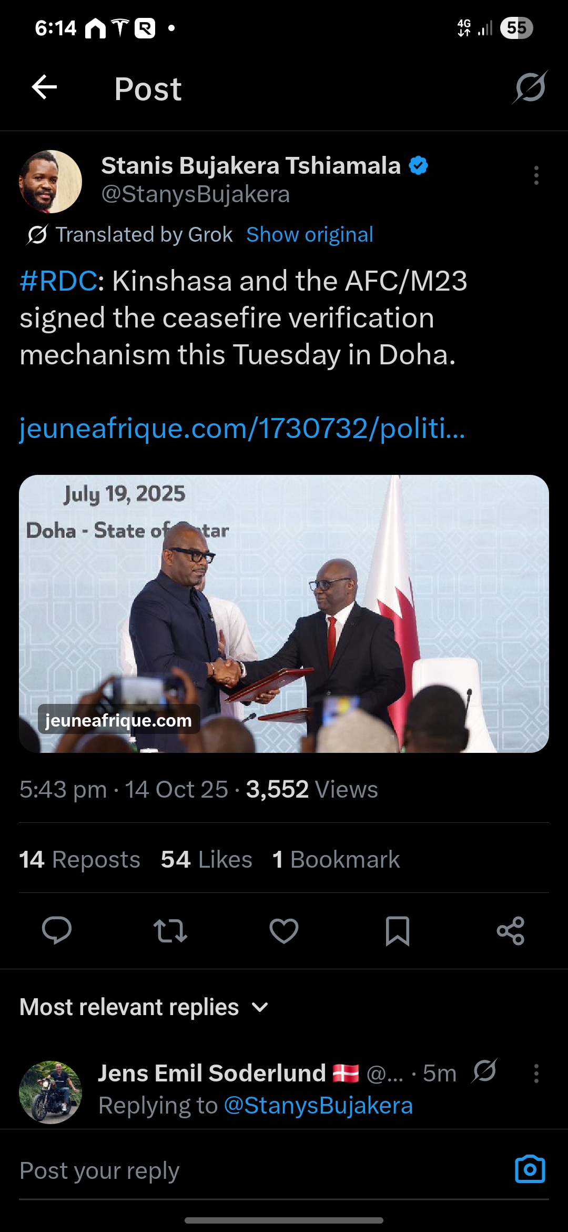Tap the #RDC hashtag

(58, 281)
